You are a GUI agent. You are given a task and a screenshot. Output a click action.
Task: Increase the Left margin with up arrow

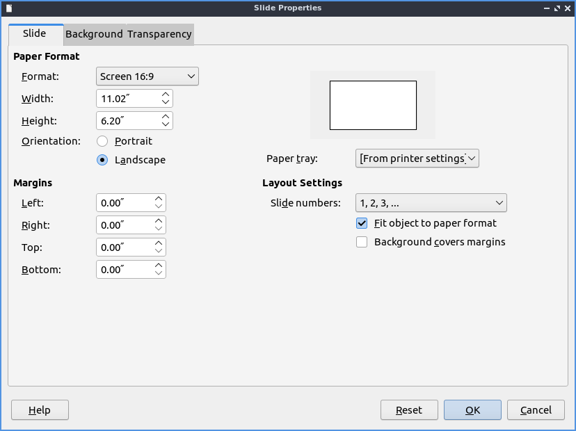159,199
